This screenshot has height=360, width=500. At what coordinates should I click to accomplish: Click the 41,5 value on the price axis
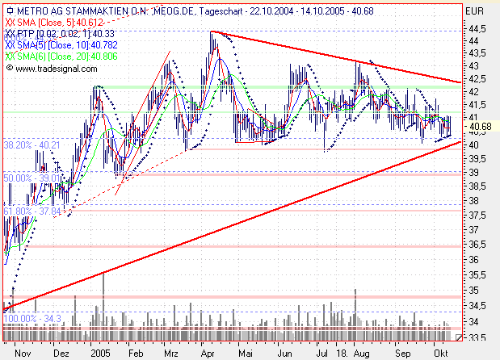[477, 104]
